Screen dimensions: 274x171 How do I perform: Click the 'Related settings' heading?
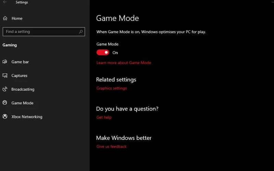116,80
